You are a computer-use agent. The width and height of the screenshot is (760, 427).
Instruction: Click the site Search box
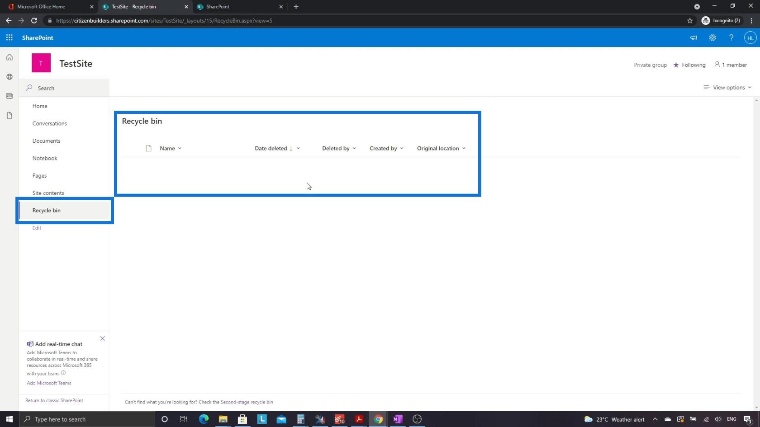point(64,88)
